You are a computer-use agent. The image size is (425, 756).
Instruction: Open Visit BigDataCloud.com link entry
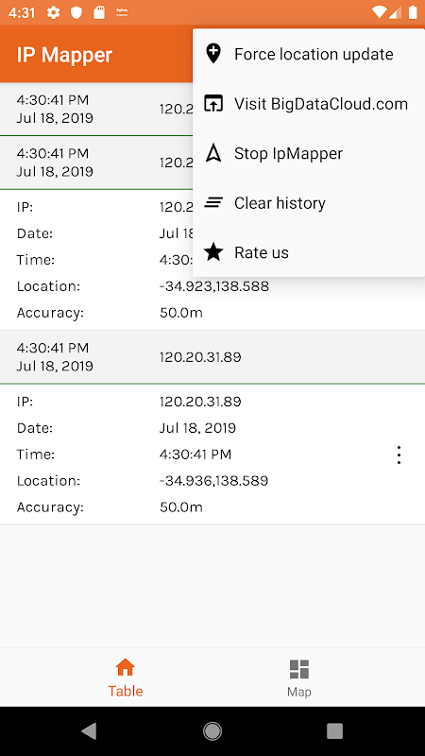(309, 104)
